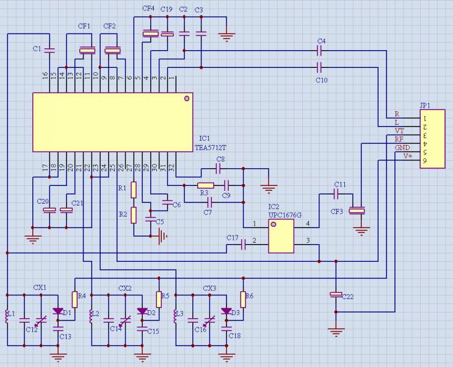Select the JP1 connector component
Viewport: 453px width, 367px height.
[432, 138]
